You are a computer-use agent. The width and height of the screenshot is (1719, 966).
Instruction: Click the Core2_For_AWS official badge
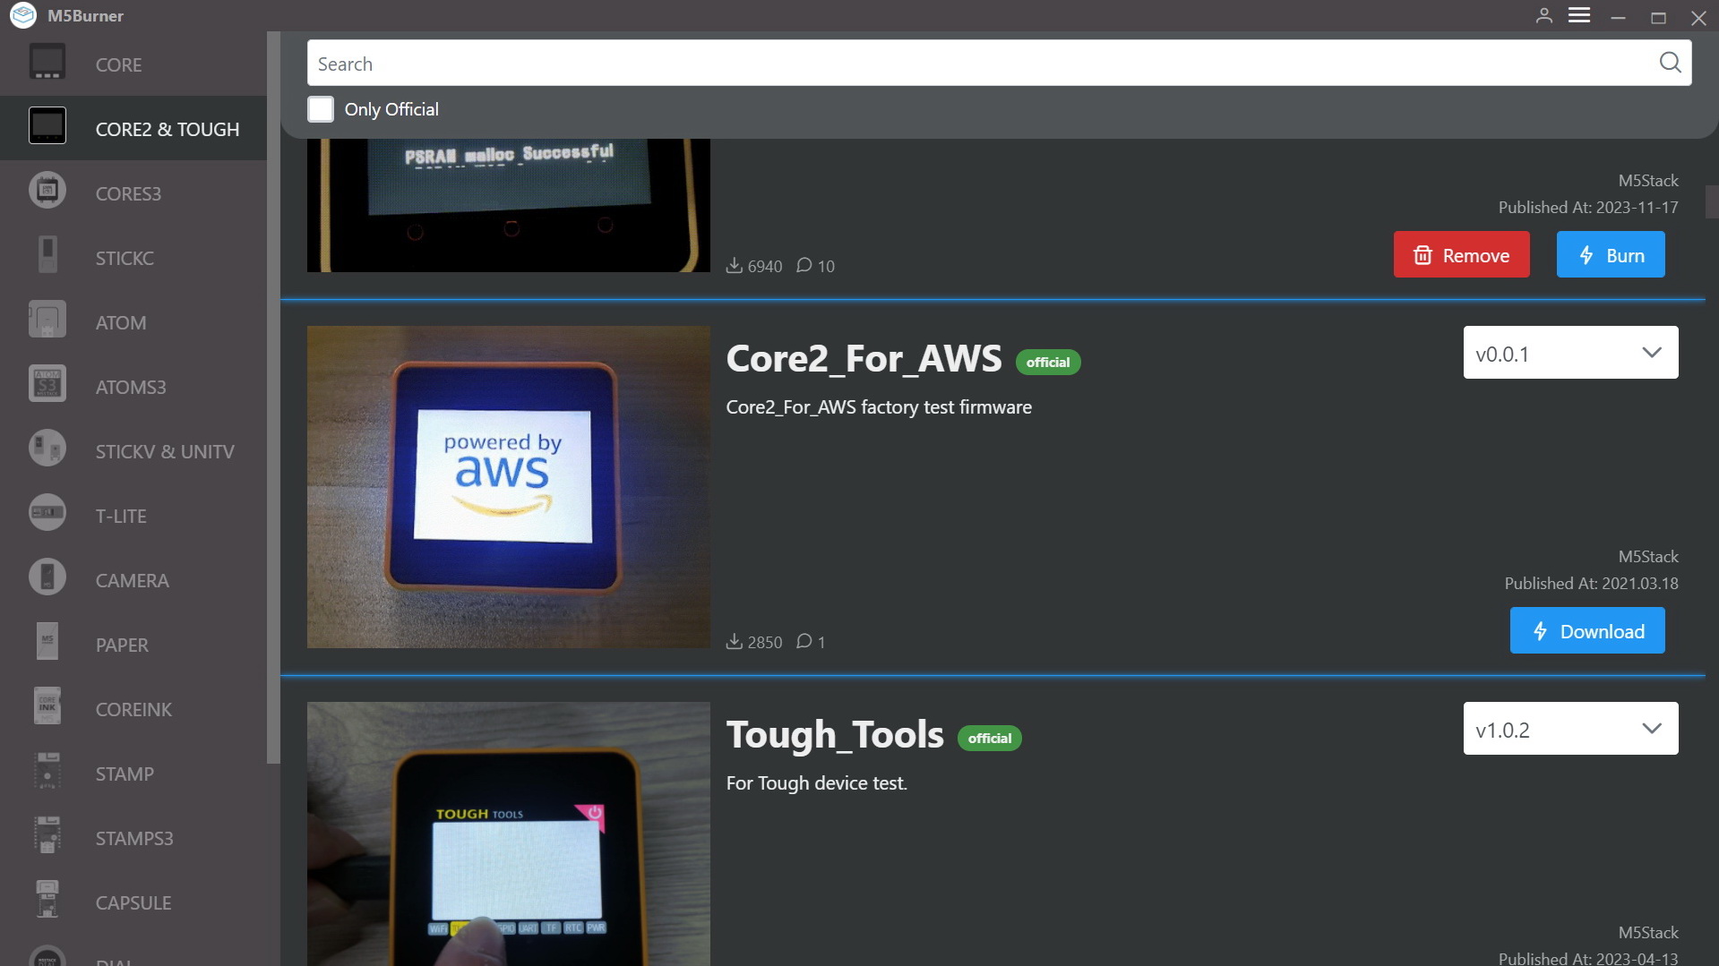click(1047, 363)
